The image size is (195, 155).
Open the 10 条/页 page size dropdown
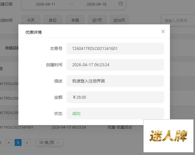49,143
